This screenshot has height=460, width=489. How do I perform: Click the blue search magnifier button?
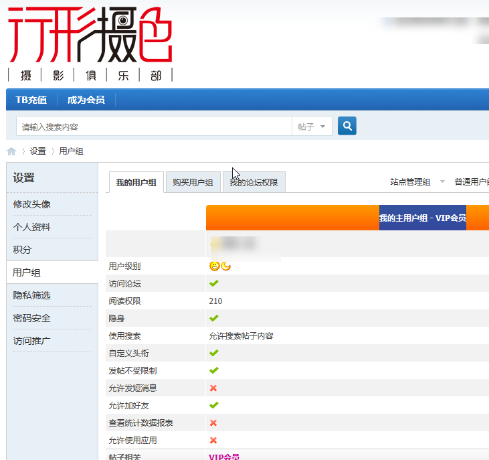pos(347,126)
